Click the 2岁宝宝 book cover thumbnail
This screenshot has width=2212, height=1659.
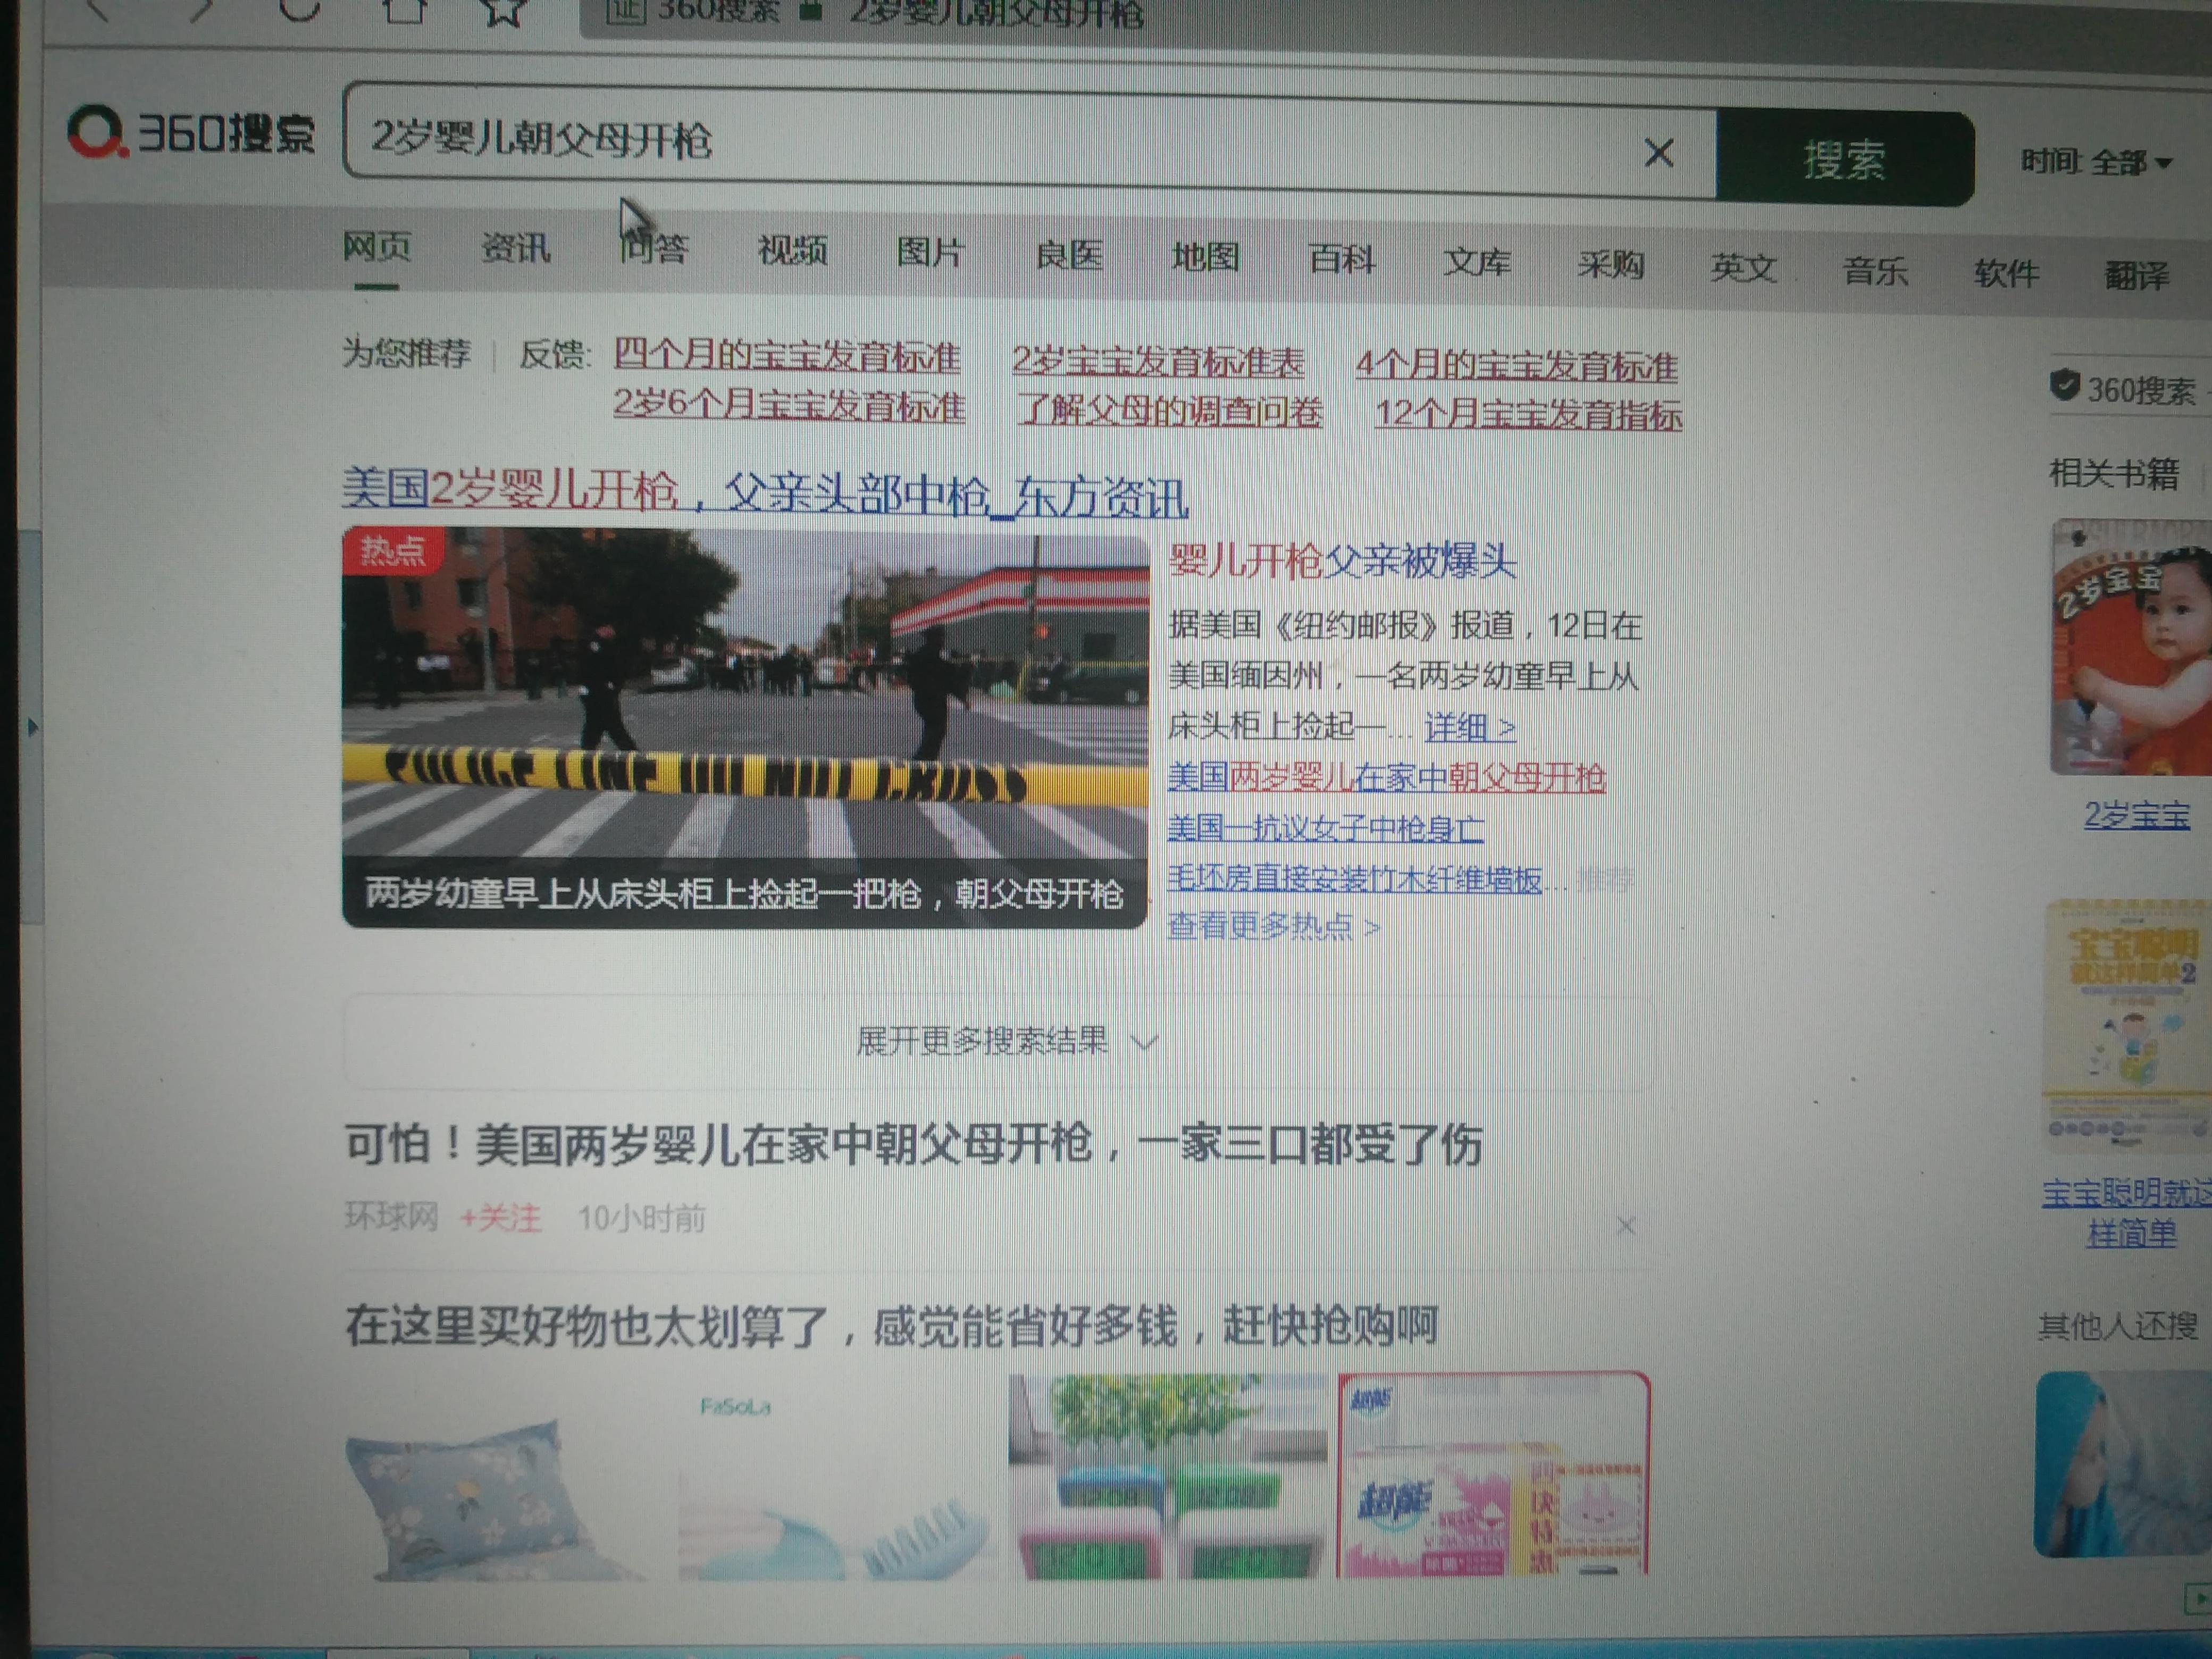point(2131,647)
